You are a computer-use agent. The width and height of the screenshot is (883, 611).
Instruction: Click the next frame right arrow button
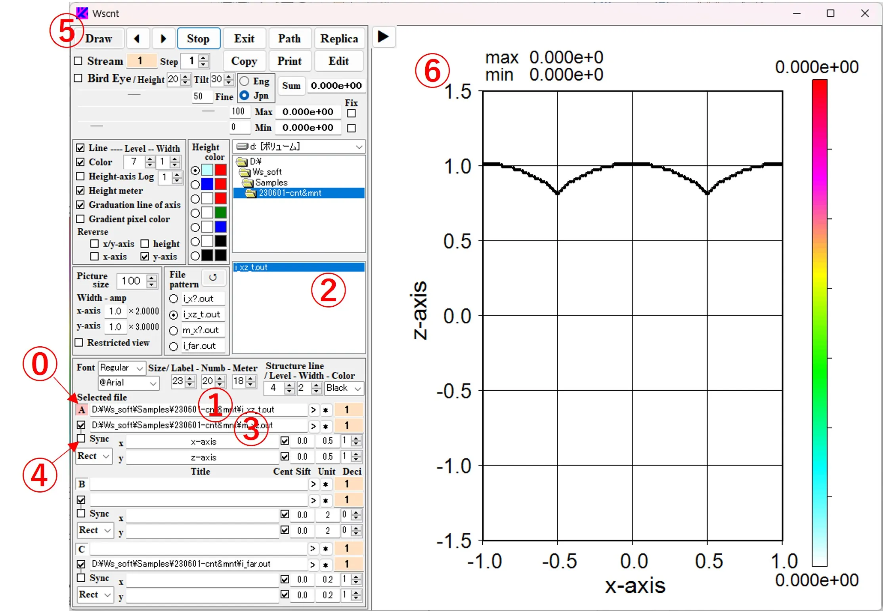click(163, 38)
